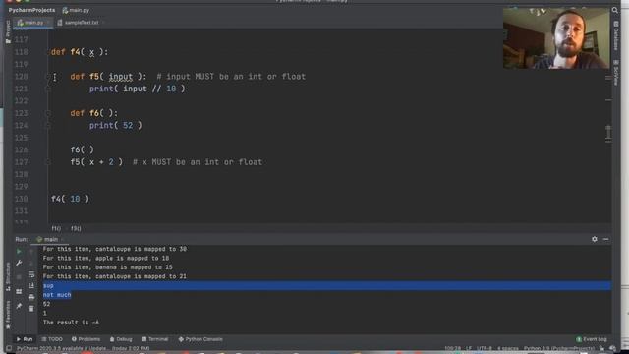Open the Event Log
Screen dimensions: 629x354
point(592,339)
